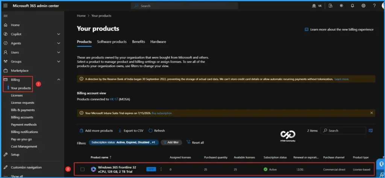Open the Buy subscription link
385x178 pixels.
point(162,113)
